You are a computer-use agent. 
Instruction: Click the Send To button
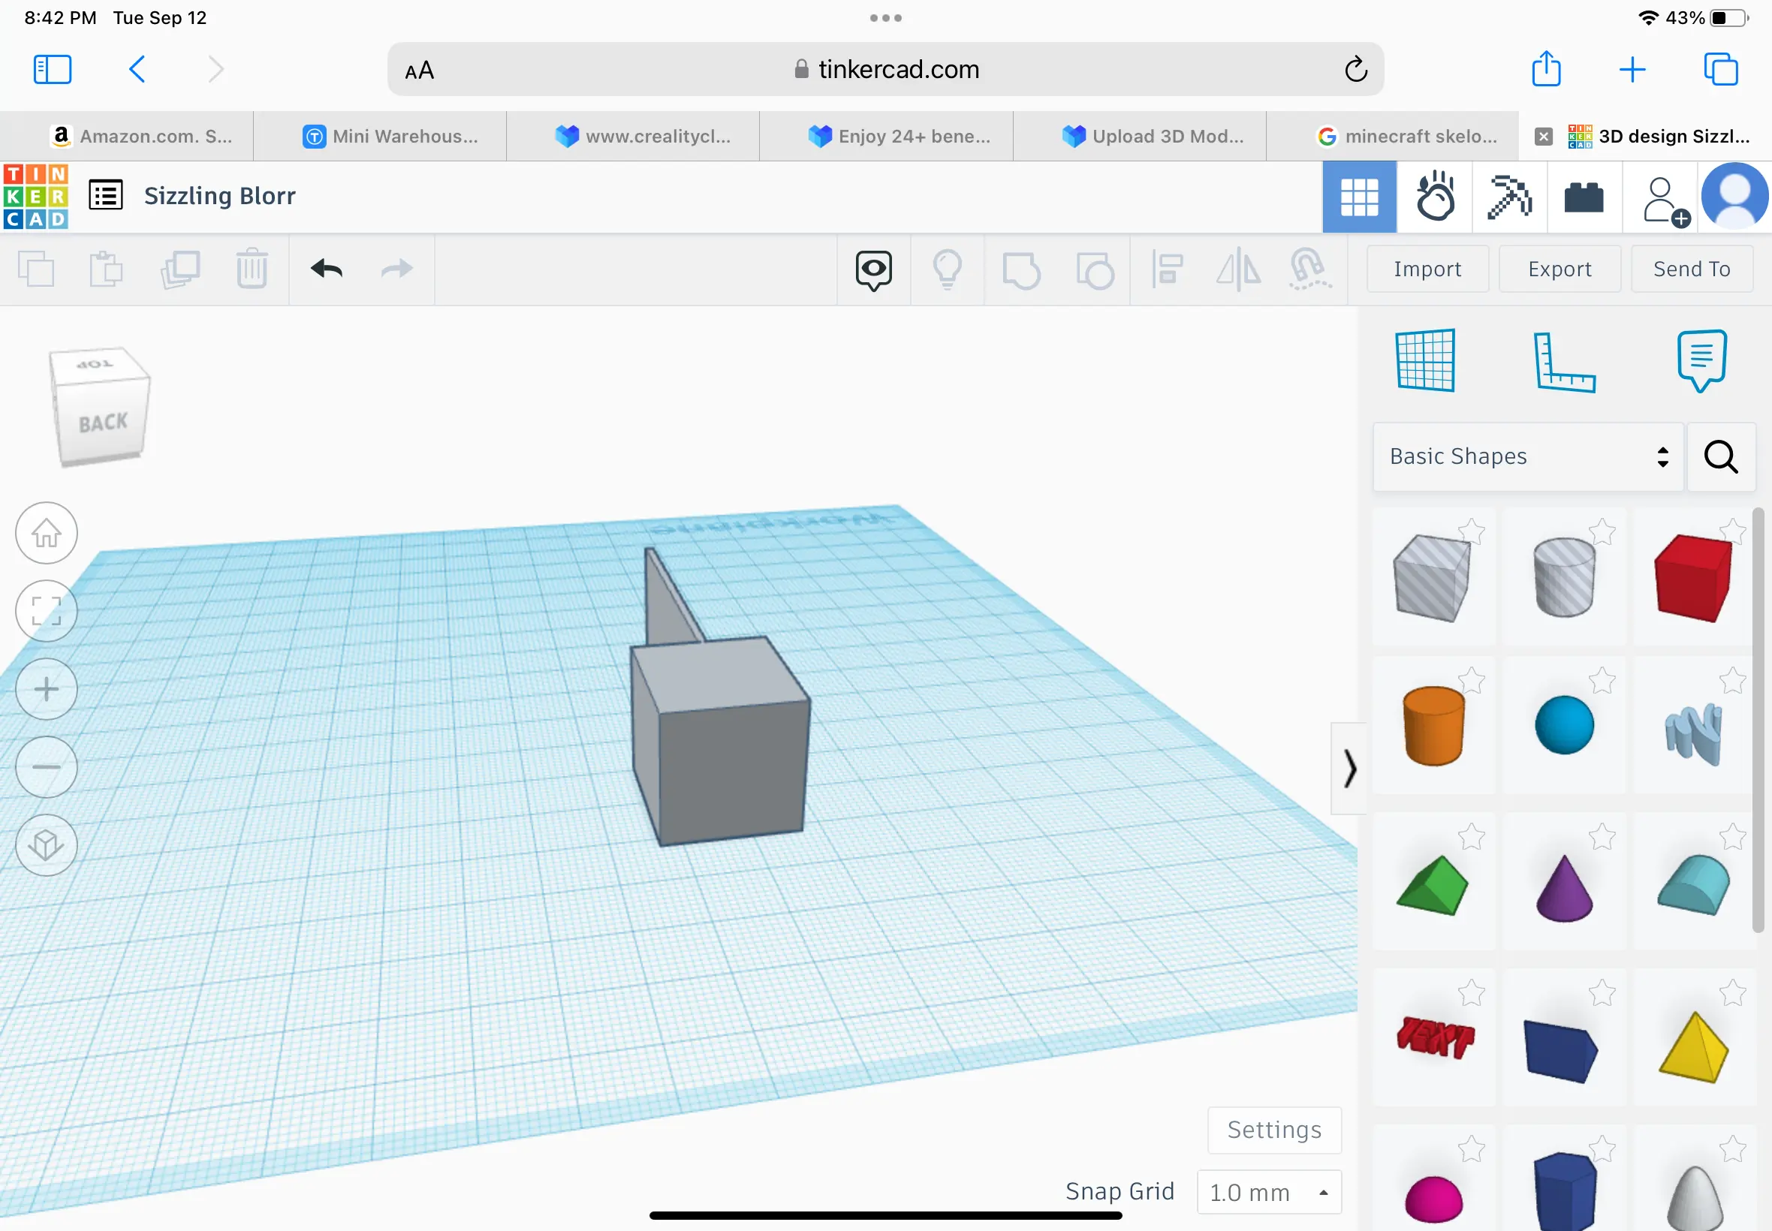pos(1691,269)
